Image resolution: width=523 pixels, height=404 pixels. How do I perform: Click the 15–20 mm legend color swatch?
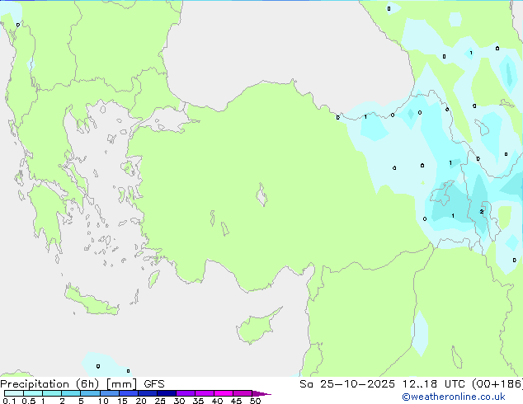(x=128, y=393)
